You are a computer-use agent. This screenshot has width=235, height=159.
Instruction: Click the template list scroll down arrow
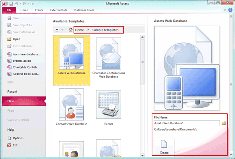[142, 155]
